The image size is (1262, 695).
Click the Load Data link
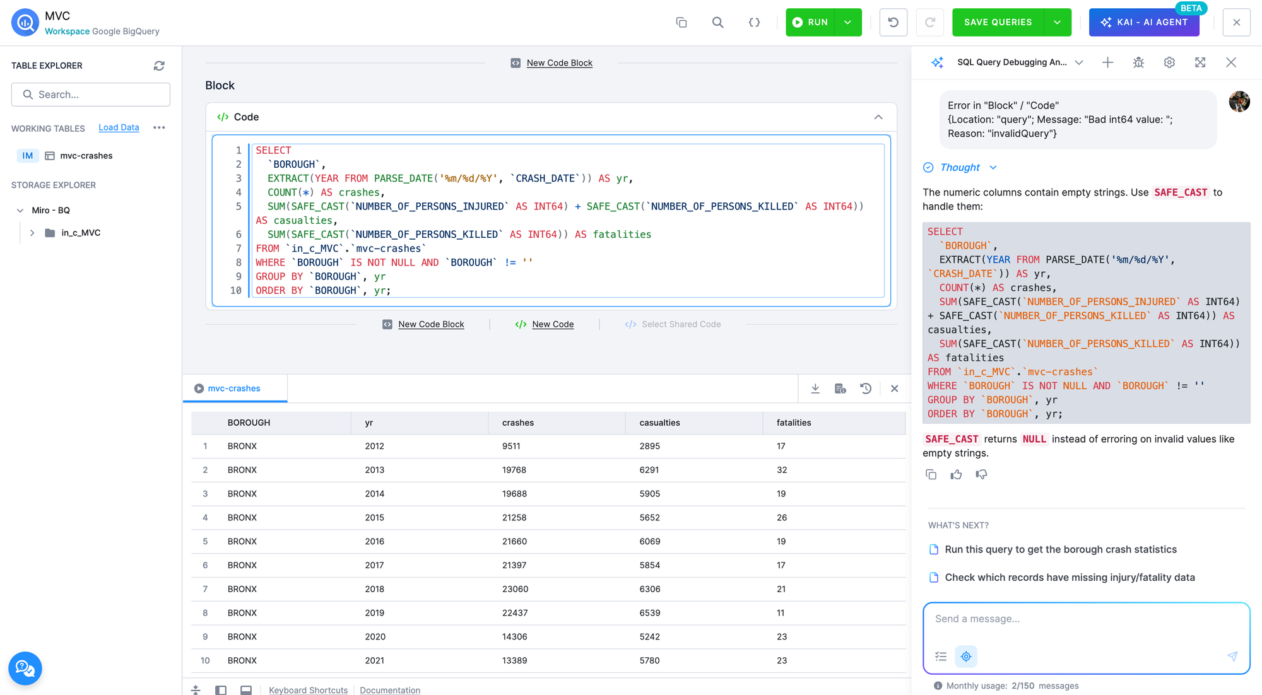tap(119, 127)
